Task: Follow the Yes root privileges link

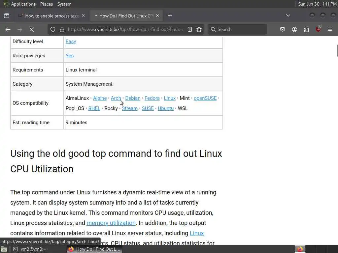Action: (70, 56)
